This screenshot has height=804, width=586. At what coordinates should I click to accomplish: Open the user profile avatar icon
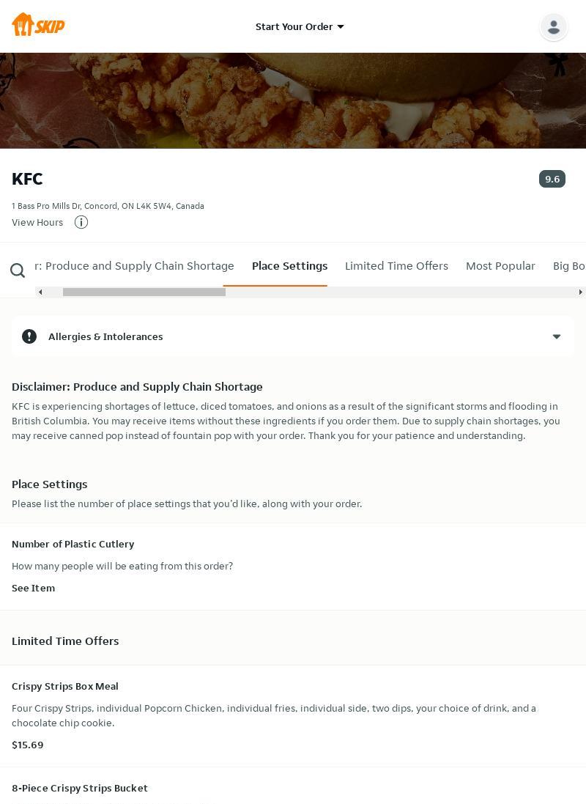[x=553, y=27]
